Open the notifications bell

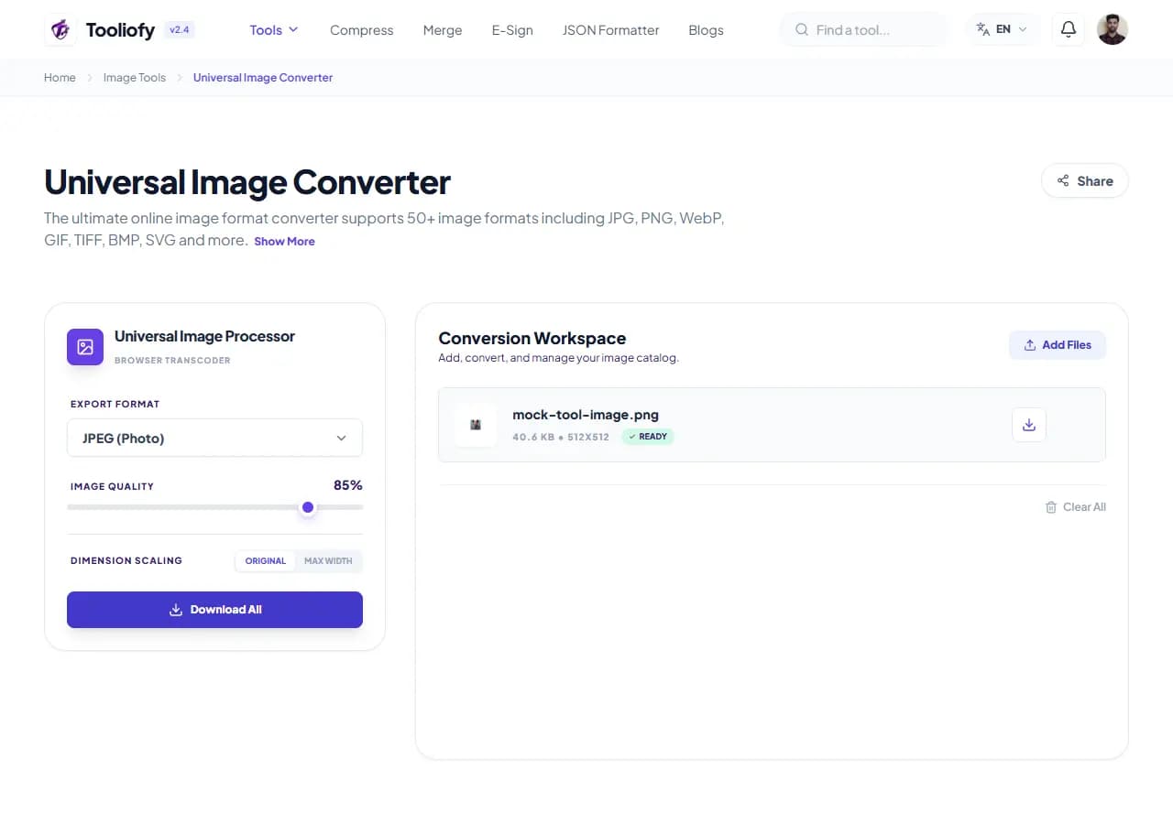pyautogui.click(x=1068, y=29)
